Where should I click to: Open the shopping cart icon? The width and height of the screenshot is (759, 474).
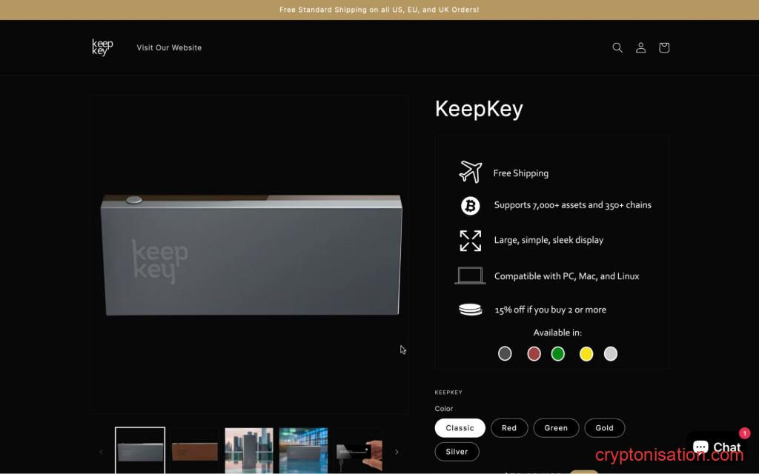(x=663, y=47)
